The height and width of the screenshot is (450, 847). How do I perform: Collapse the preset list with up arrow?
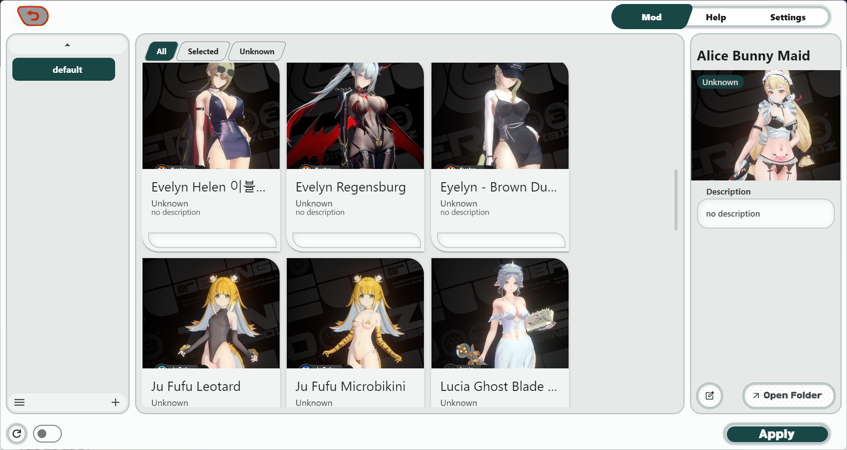[x=67, y=45]
